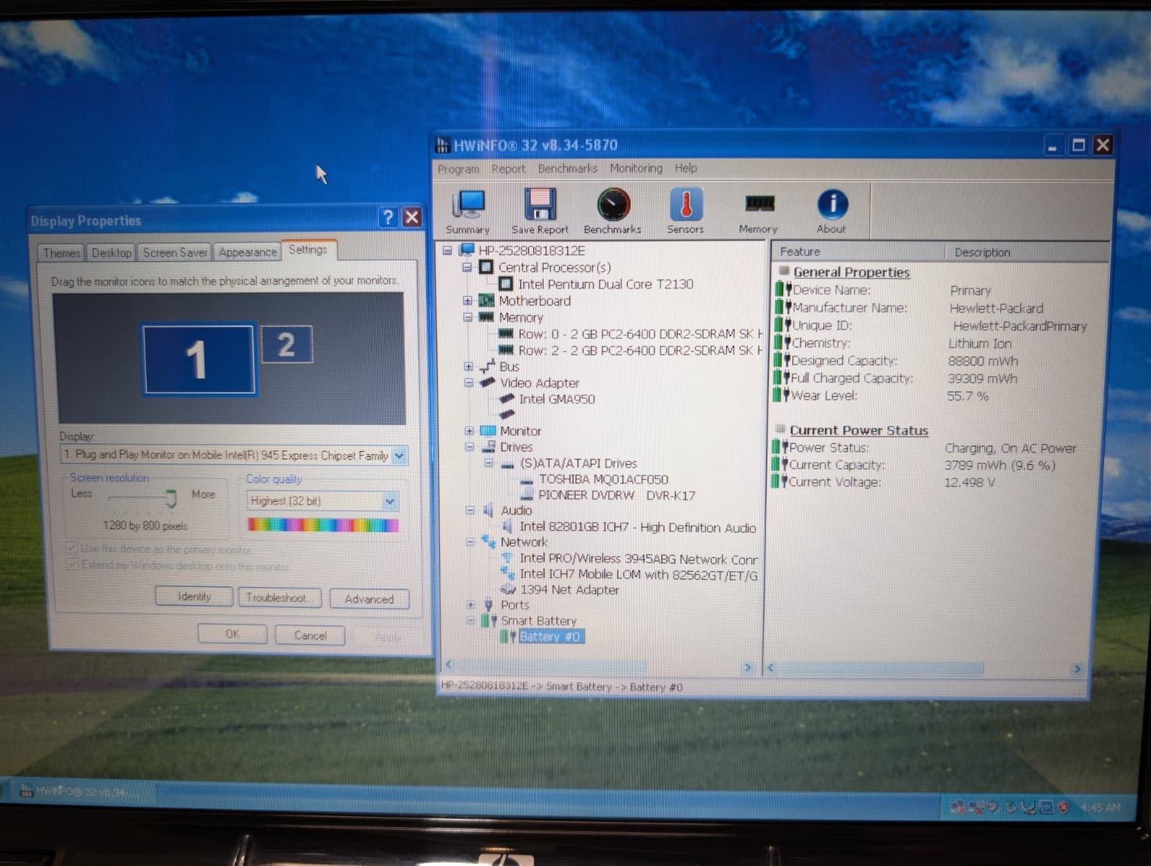
Task: Select the Monitor tree node
Action: point(520,431)
